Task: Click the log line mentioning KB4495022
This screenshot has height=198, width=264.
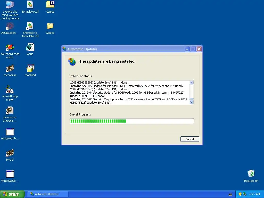Action: pyautogui.click(x=127, y=93)
